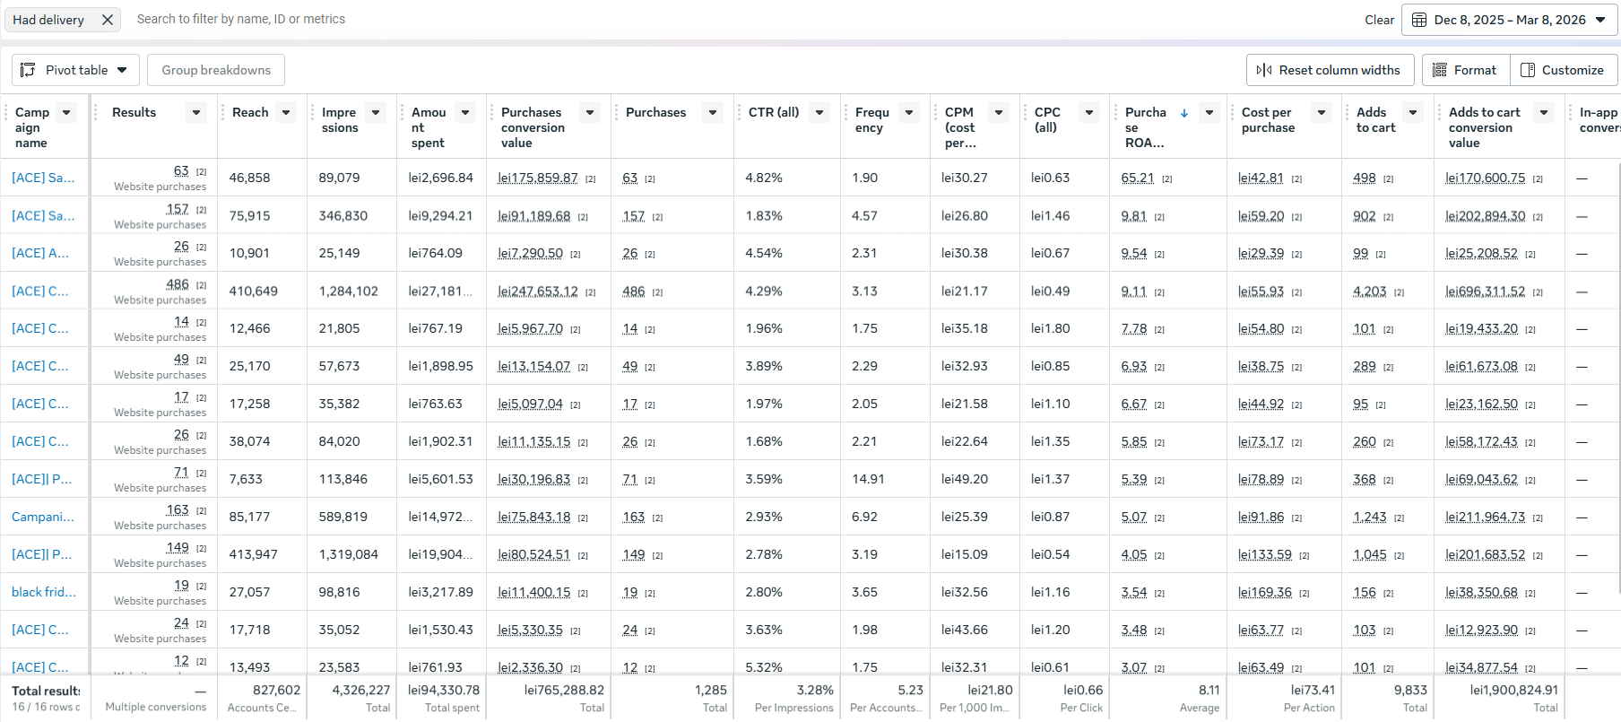Click the footnote marker beside results 63
This screenshot has width=1621, height=722.
point(202,172)
